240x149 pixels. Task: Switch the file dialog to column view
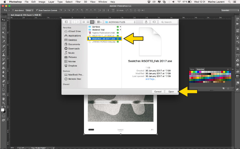pos(92,22)
